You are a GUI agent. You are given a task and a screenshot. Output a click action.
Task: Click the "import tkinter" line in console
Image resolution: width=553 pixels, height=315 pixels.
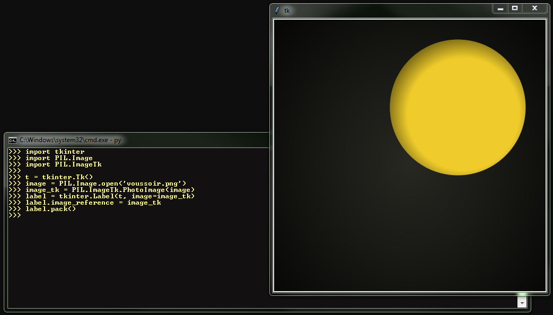pos(55,152)
